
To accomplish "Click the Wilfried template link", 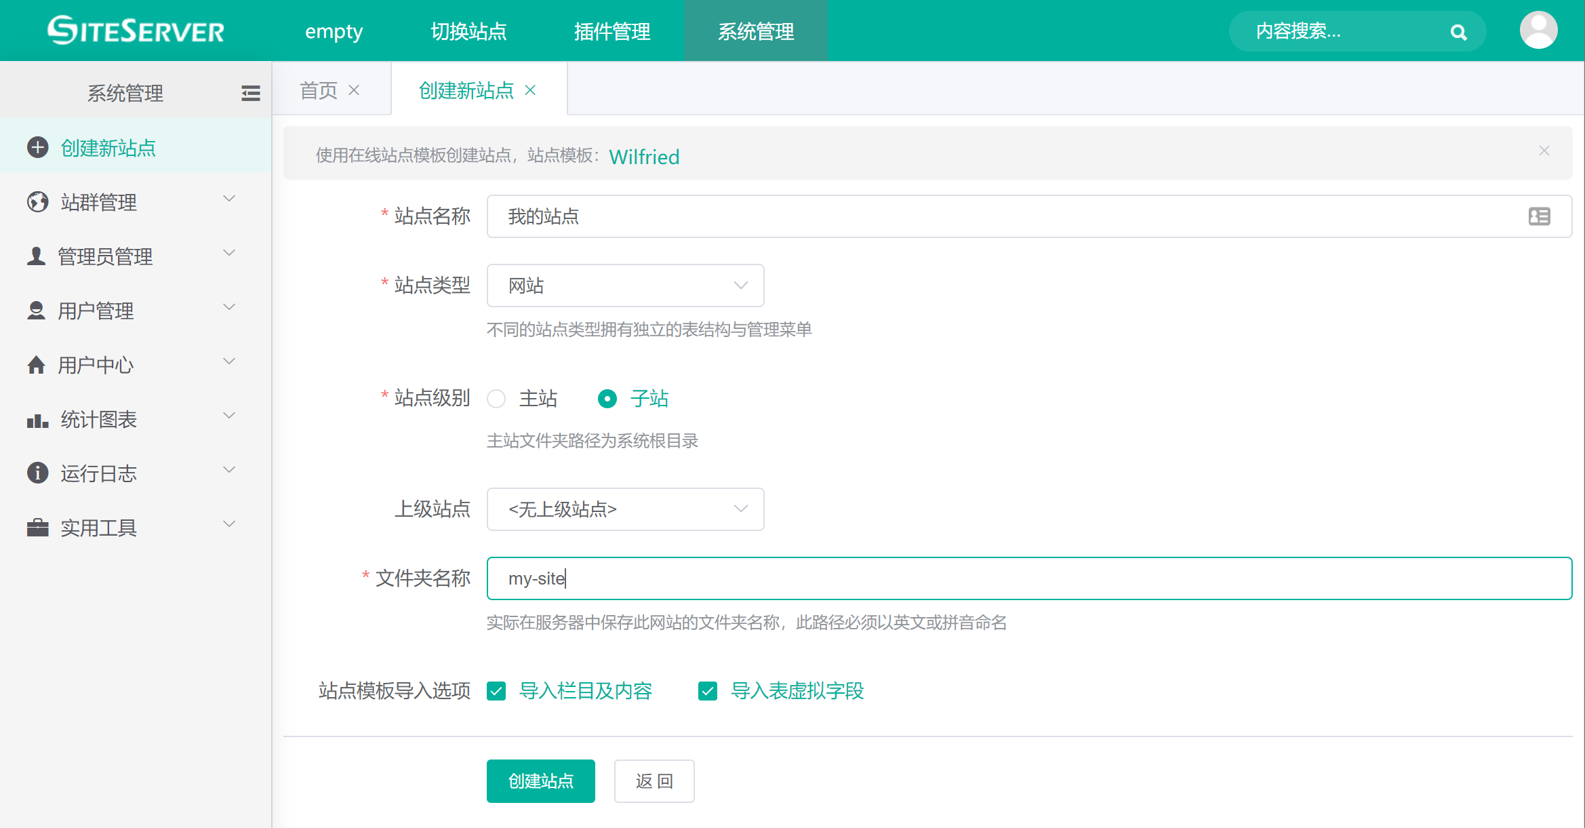I will pyautogui.click(x=644, y=157).
